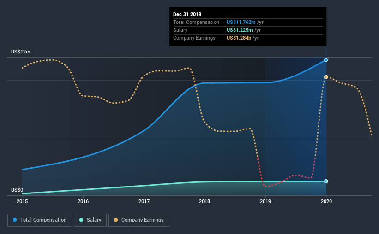Toggle the Company Earnings legend button

pyautogui.click(x=139, y=220)
